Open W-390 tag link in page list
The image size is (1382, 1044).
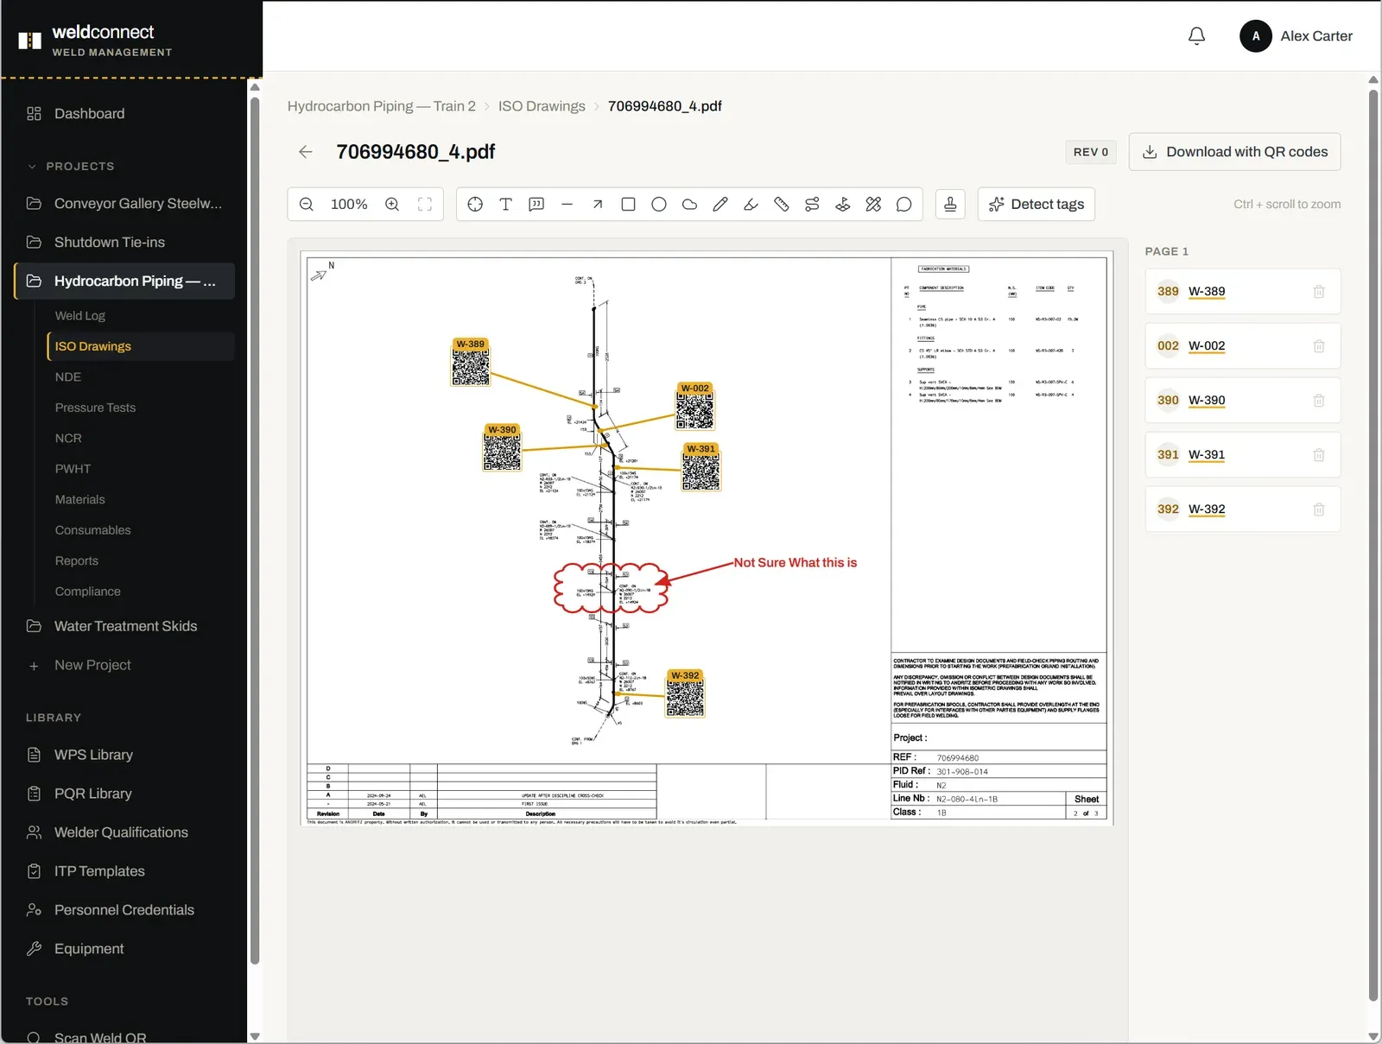[x=1207, y=401]
